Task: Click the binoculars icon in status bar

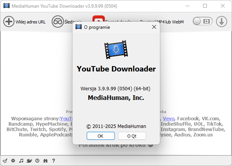Action: [45, 161]
